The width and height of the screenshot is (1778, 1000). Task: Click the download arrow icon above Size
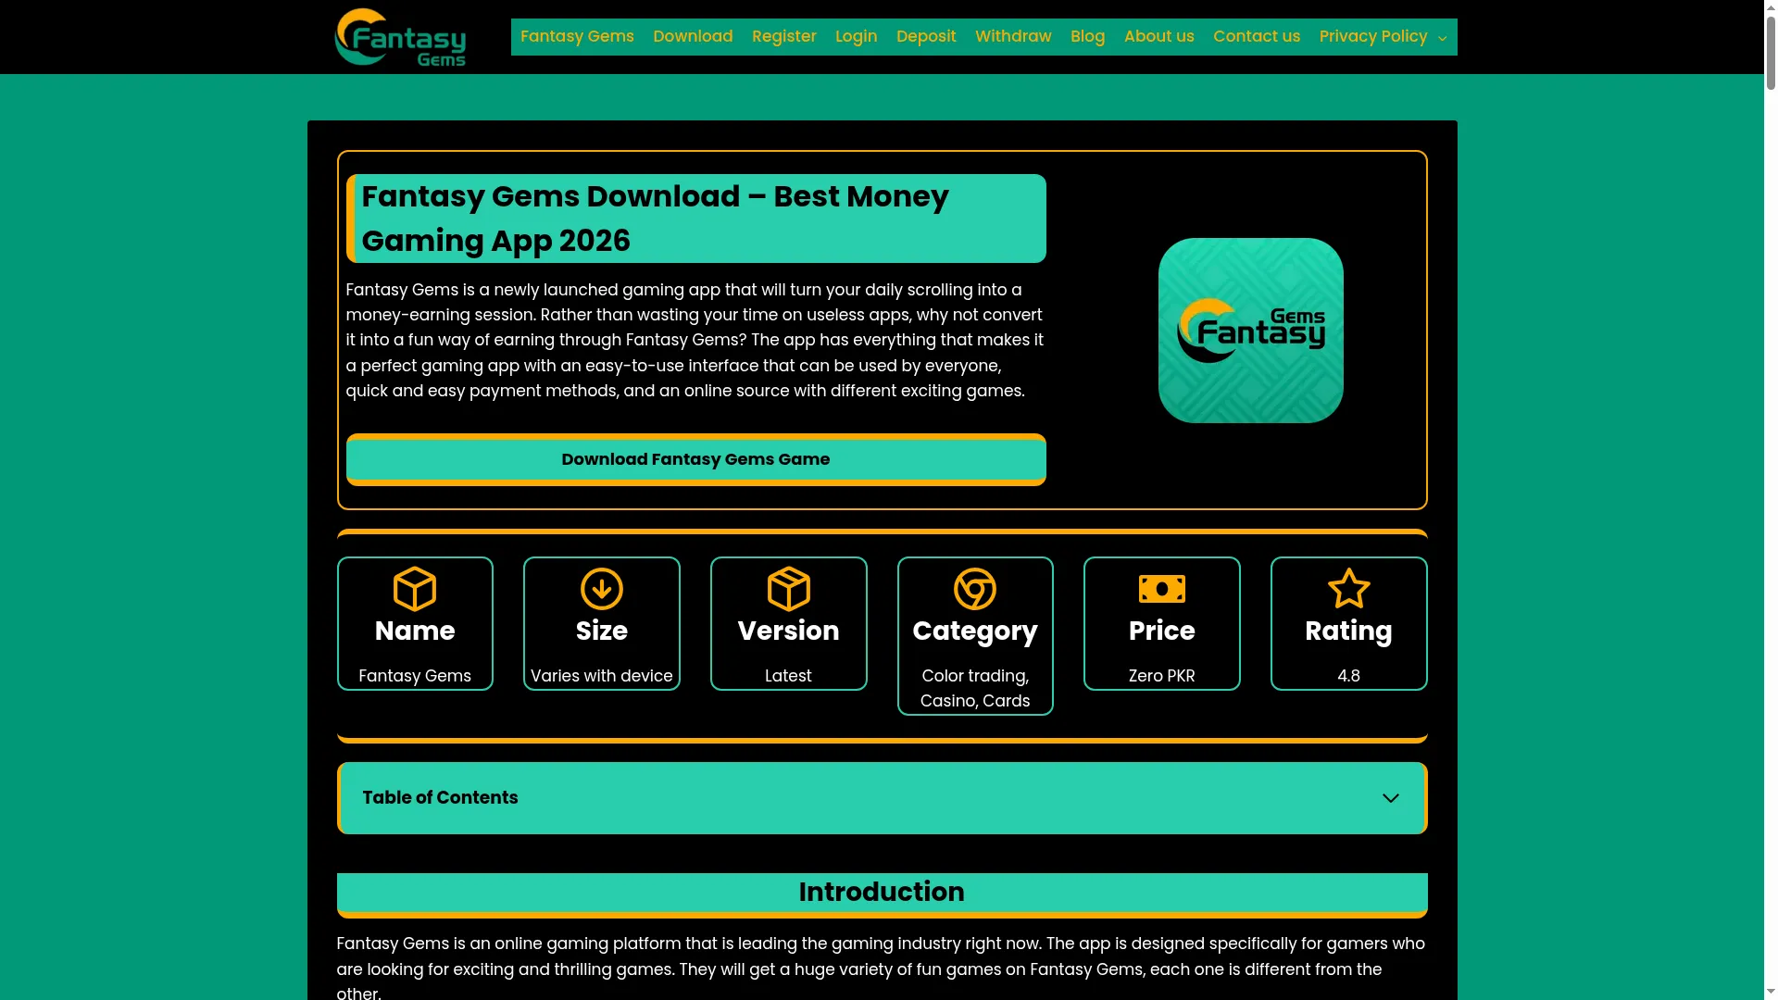click(x=602, y=589)
